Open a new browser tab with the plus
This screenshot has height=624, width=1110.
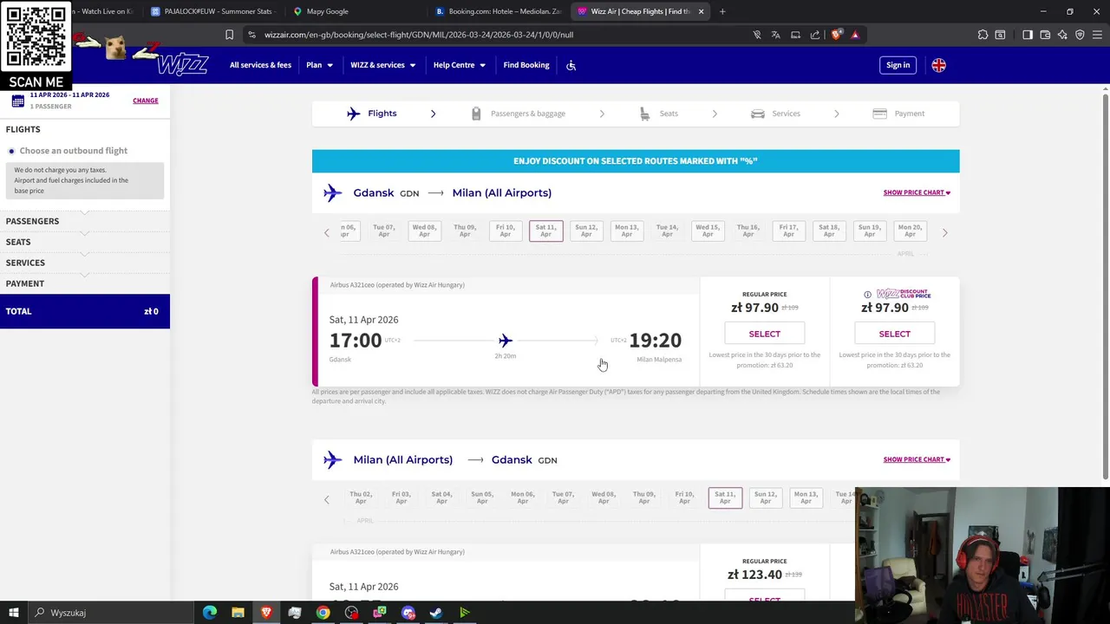click(x=722, y=11)
